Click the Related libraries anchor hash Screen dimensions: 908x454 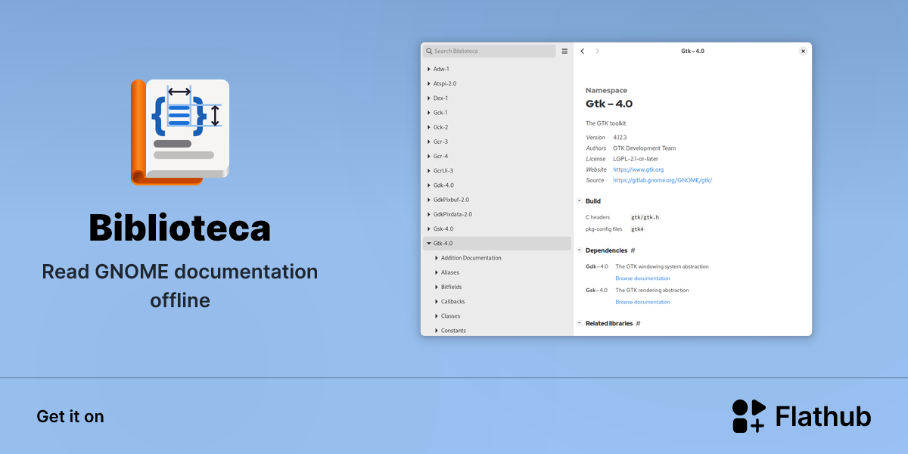(x=638, y=323)
